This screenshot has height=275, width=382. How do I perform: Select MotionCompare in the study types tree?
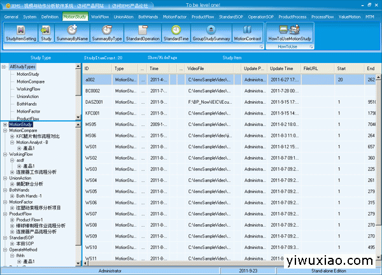31,81
